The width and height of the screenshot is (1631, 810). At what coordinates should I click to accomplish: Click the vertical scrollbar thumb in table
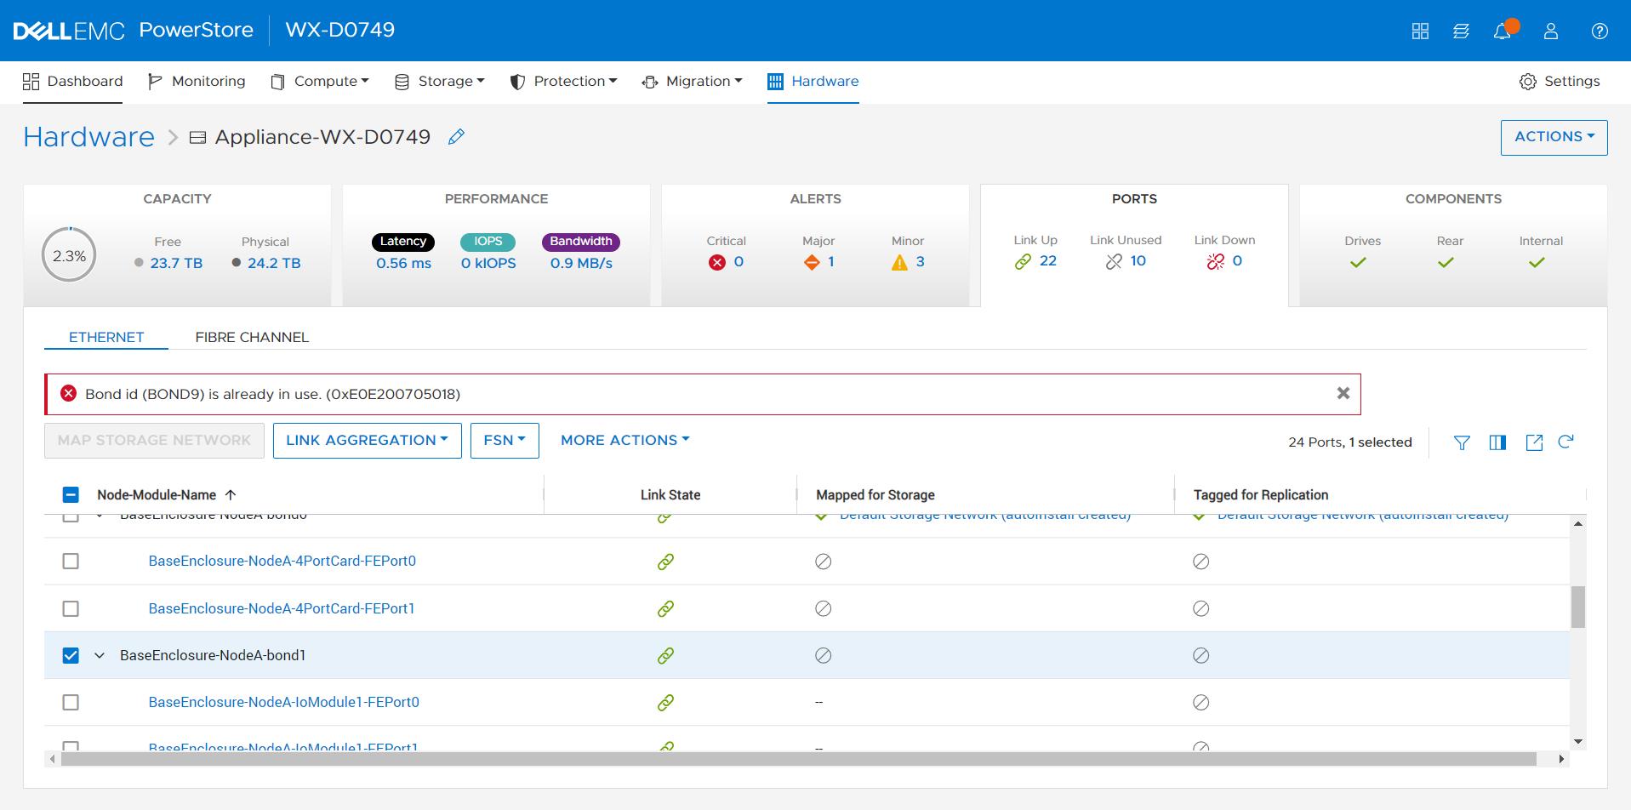1577,607
